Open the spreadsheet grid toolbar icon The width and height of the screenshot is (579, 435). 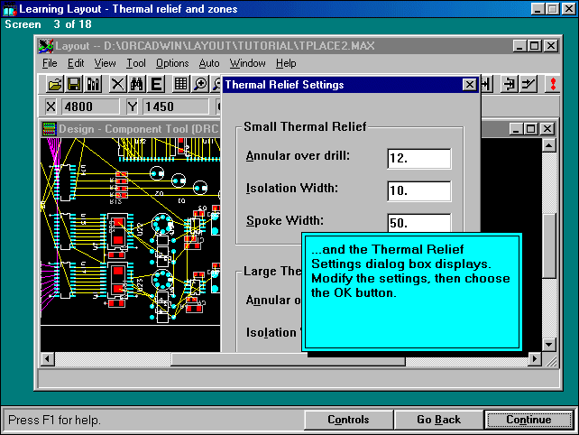pos(180,85)
